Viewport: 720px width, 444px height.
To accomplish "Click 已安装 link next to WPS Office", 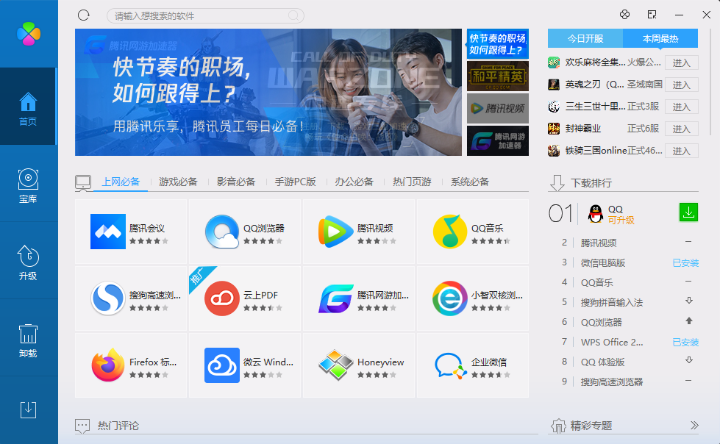I will [x=685, y=343].
